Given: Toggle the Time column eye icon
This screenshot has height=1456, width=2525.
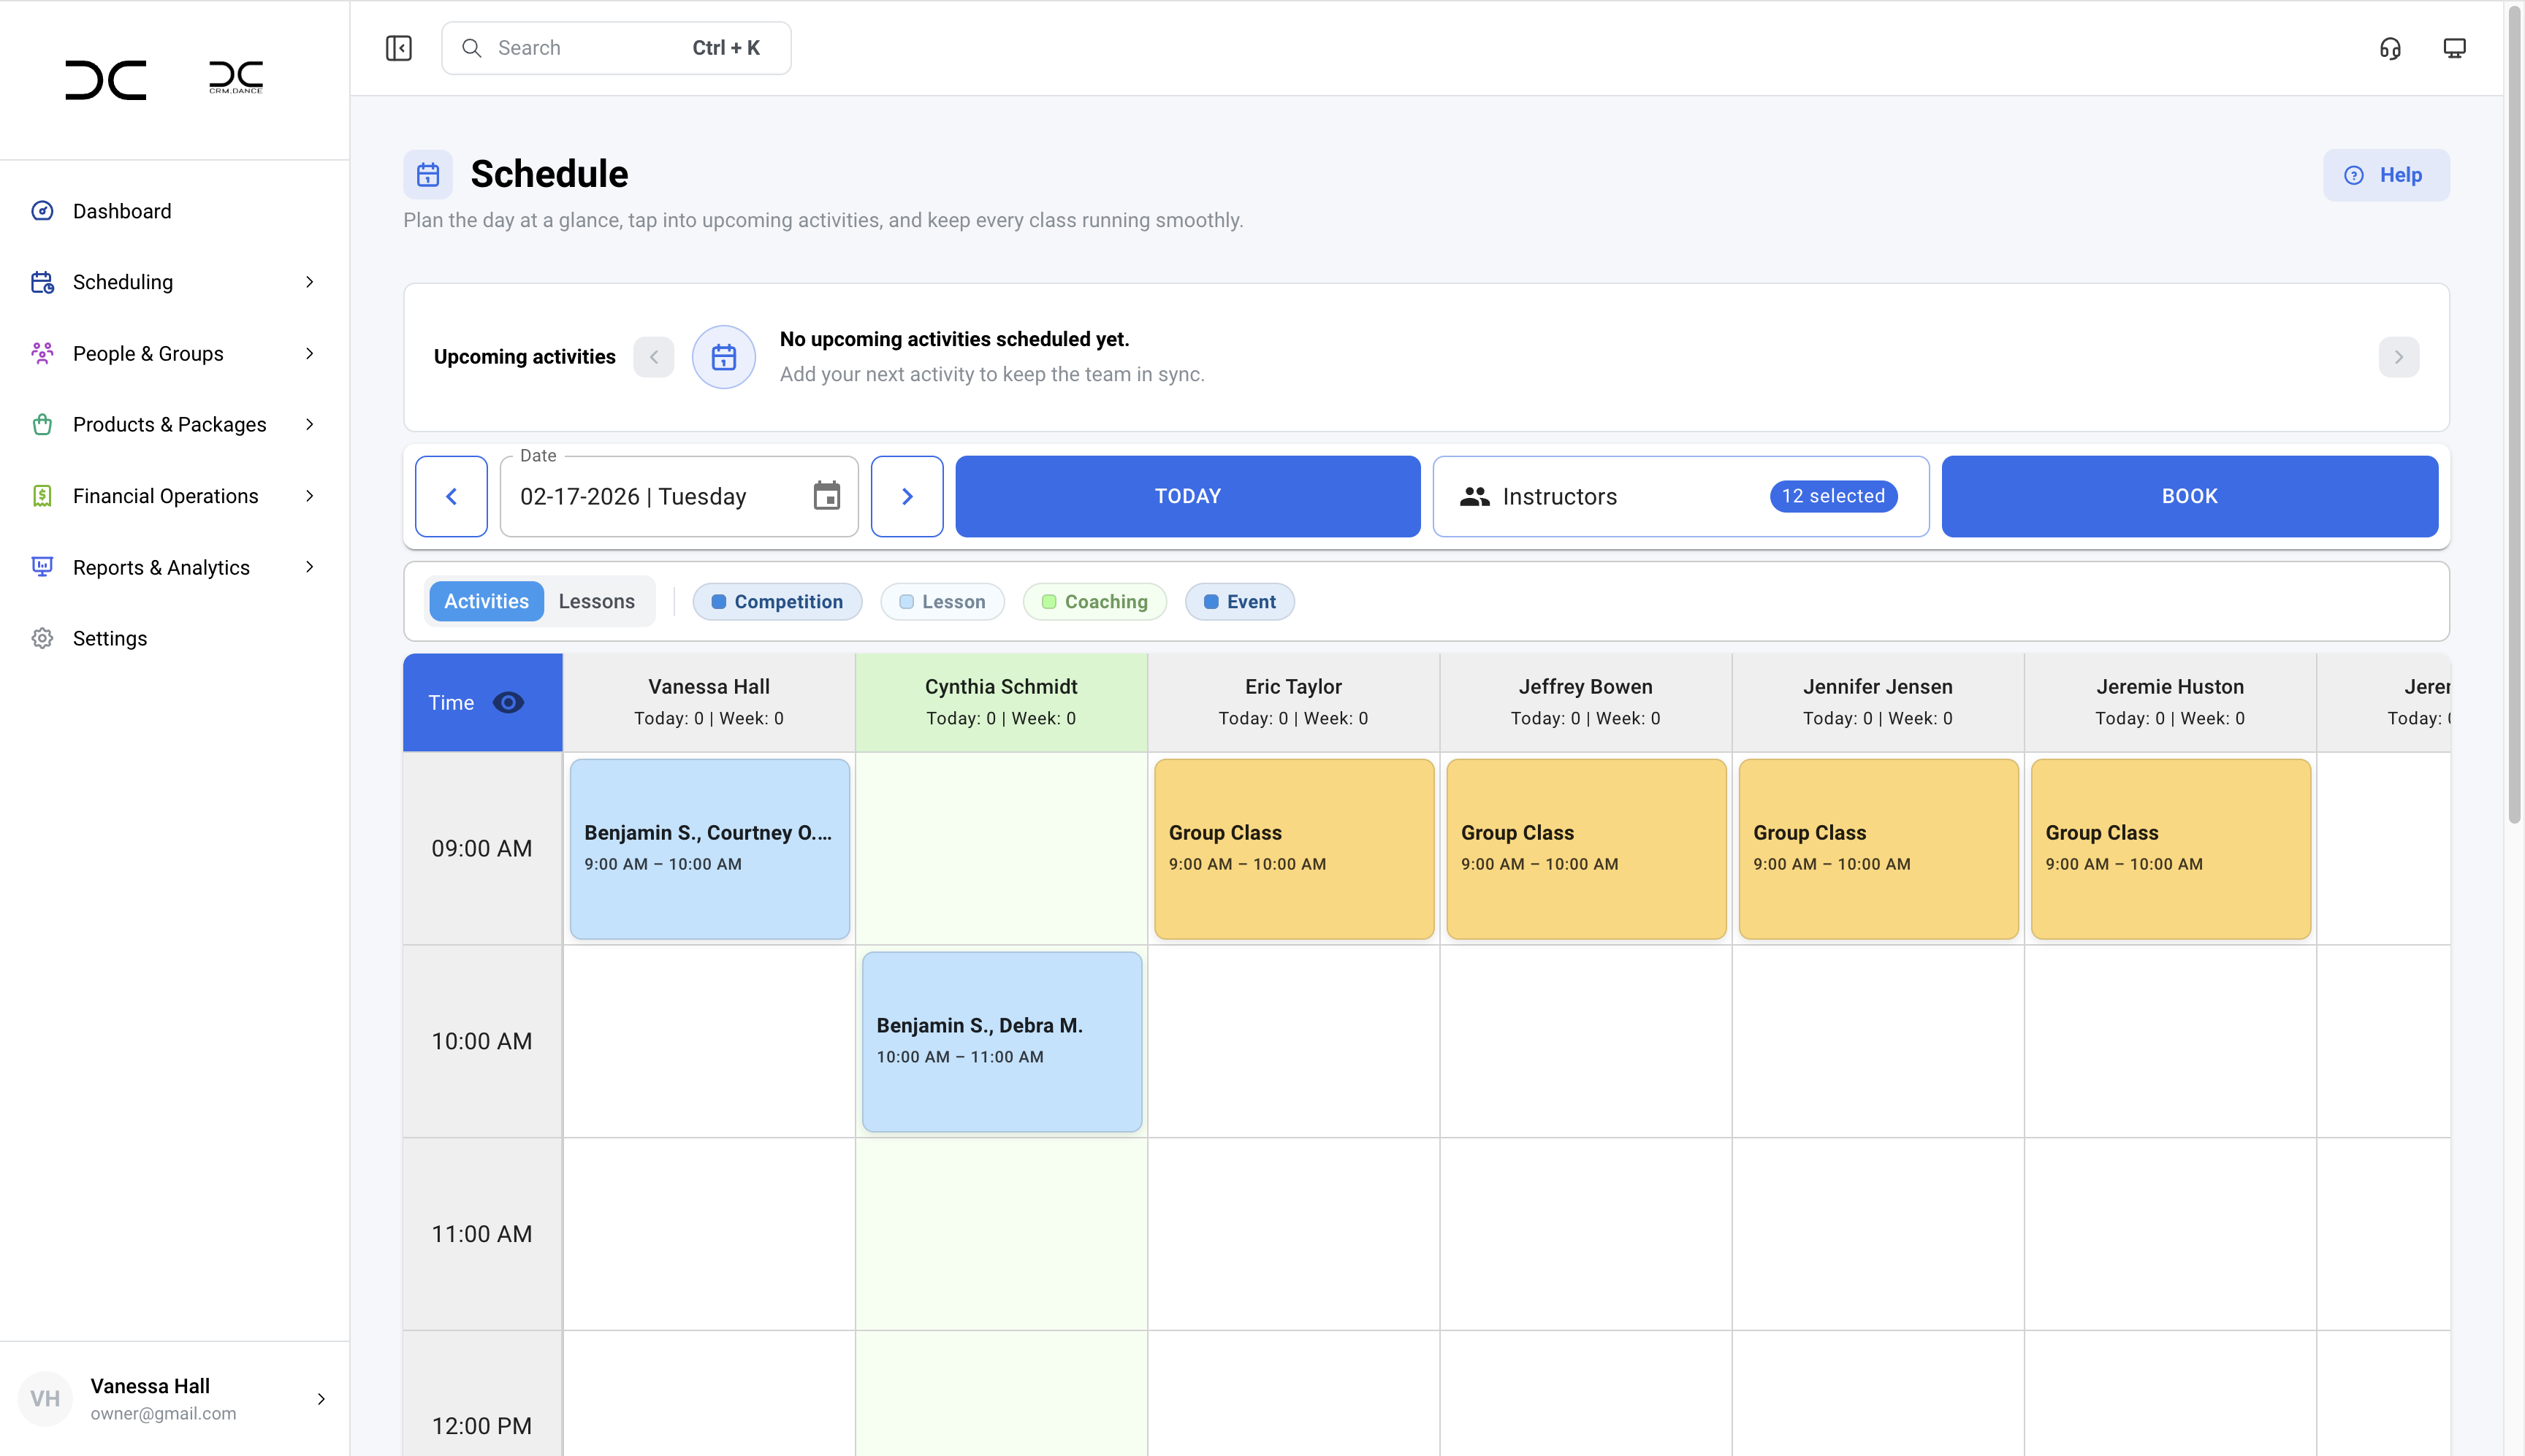Looking at the screenshot, I should point(509,702).
